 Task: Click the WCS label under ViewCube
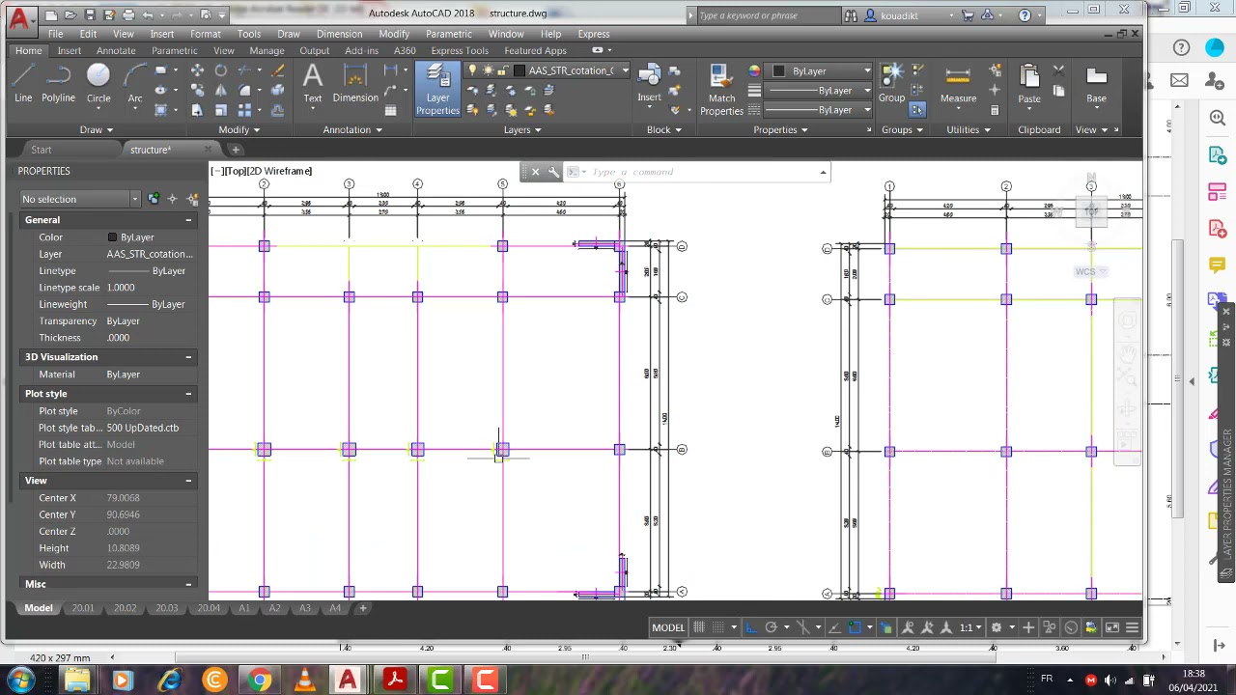point(1085,271)
